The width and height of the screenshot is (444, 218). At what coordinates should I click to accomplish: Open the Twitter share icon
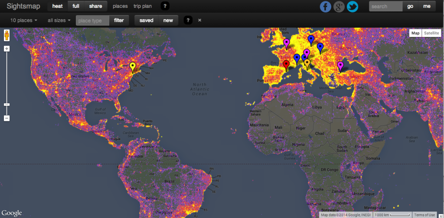pos(353,7)
